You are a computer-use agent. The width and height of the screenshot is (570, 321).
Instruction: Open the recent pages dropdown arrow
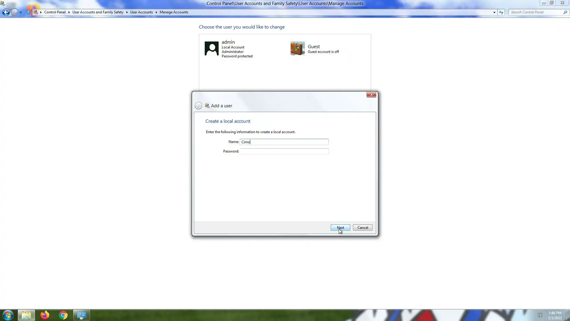[x=20, y=12]
